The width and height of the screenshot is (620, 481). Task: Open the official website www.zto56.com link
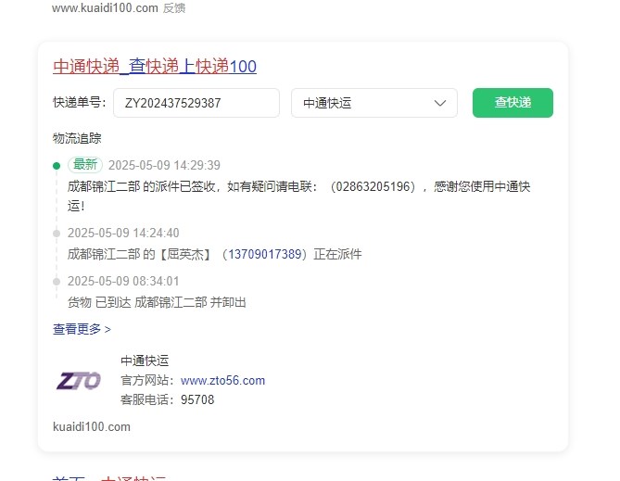222,381
